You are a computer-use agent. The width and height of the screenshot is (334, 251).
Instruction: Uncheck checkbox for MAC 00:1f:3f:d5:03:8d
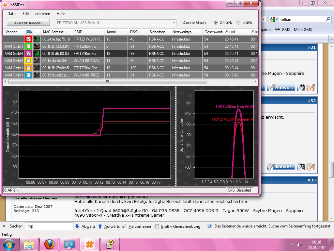pyautogui.click(x=29, y=53)
